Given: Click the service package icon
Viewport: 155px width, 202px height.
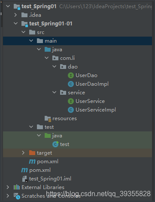Looking at the screenshot, I should [63, 93].
